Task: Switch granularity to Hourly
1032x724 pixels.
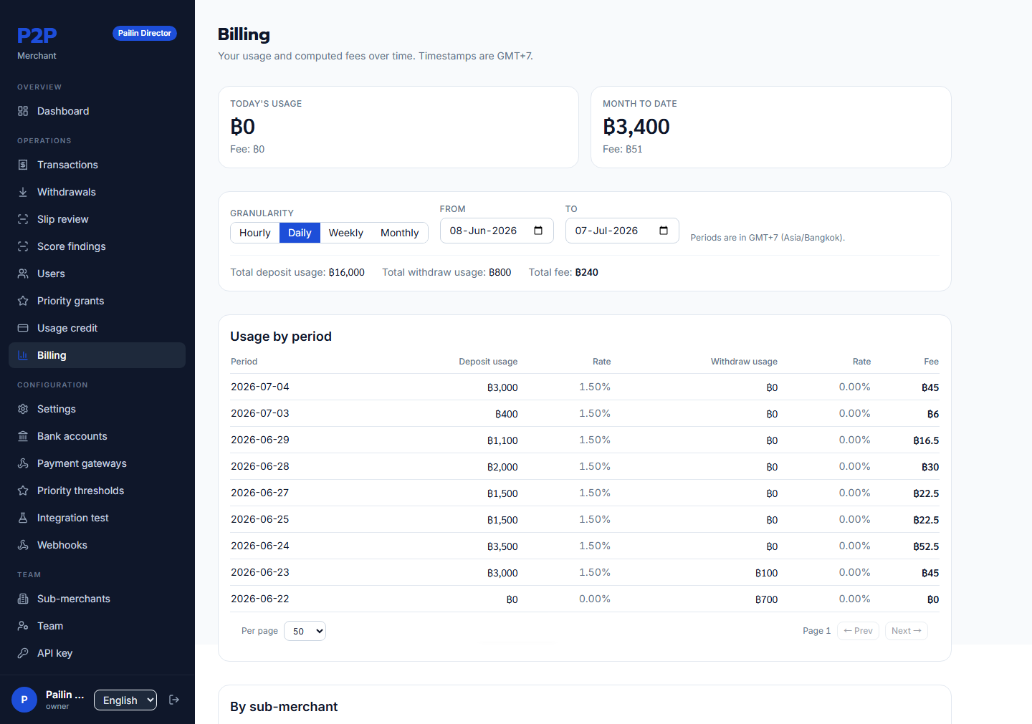Action: pos(255,233)
